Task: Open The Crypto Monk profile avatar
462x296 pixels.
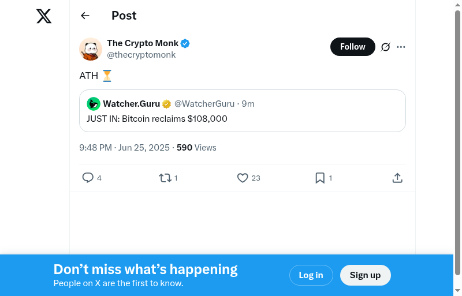Action: [x=91, y=49]
